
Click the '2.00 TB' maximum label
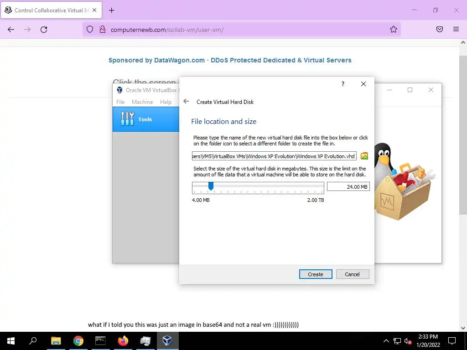point(316,200)
